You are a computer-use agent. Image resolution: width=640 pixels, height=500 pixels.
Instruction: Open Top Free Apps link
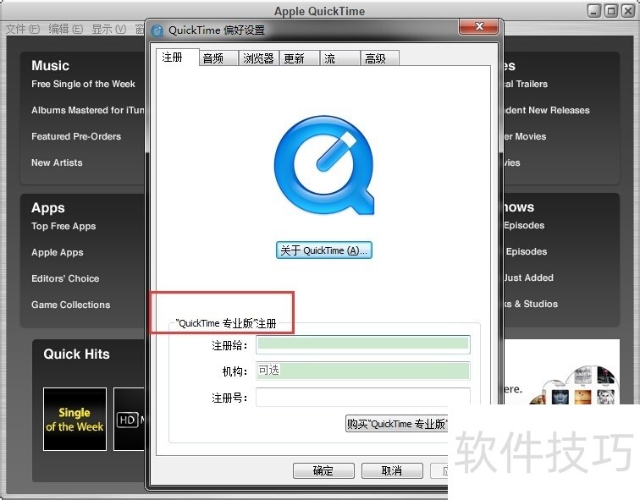pos(63,226)
